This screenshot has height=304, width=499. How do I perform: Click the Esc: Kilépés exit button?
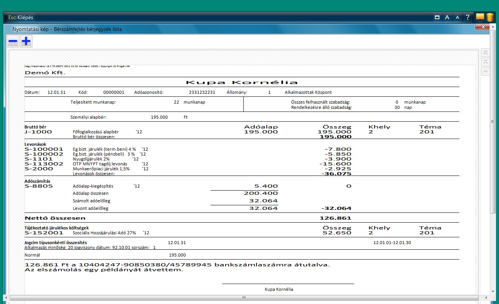pyautogui.click(x=21, y=17)
